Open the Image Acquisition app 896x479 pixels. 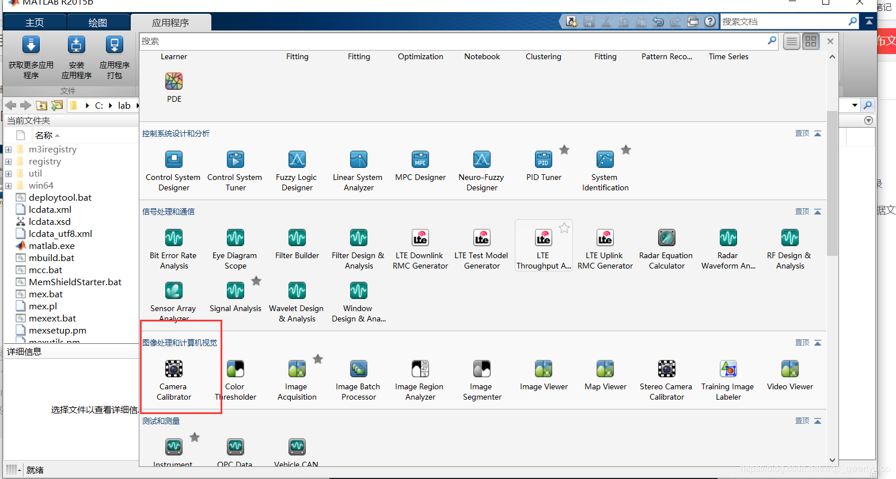tap(297, 380)
